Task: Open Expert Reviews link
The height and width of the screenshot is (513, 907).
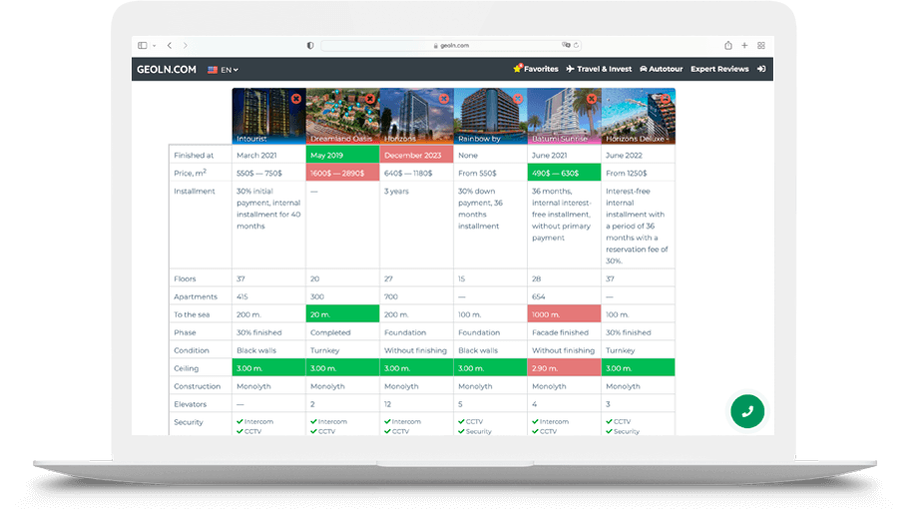Action: click(719, 69)
